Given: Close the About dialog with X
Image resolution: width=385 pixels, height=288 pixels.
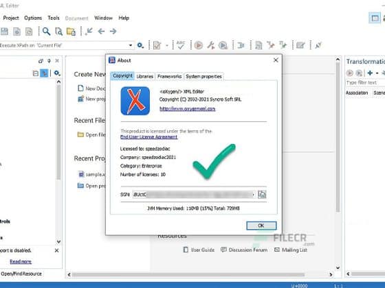Looking at the screenshot, I should [276, 60].
